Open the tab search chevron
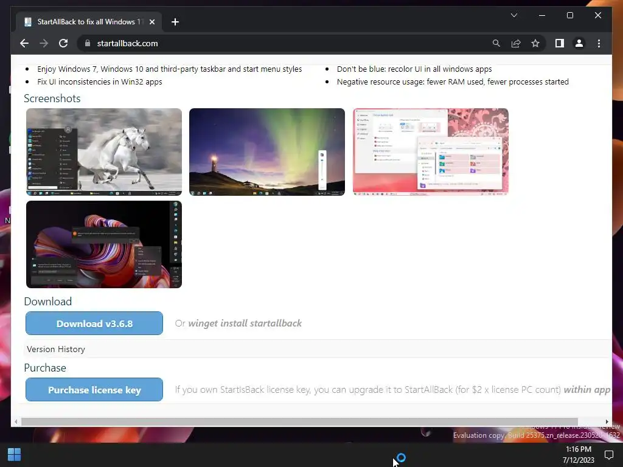 (513, 15)
